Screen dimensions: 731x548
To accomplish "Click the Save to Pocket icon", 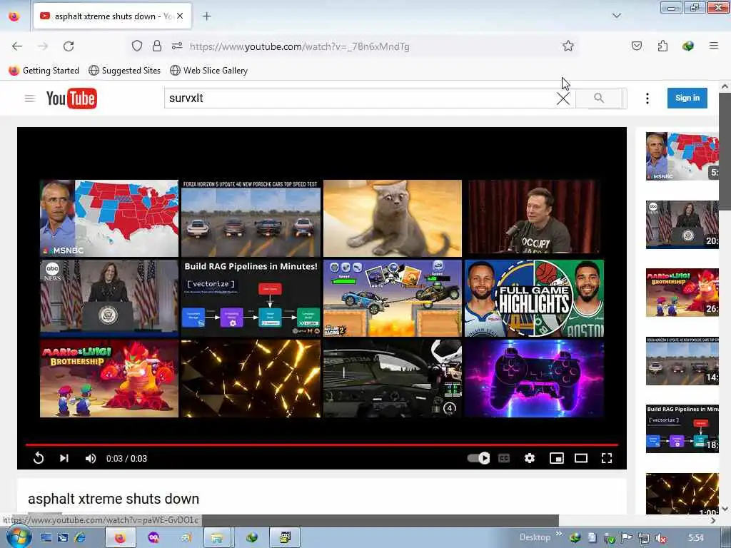I will 636,46.
